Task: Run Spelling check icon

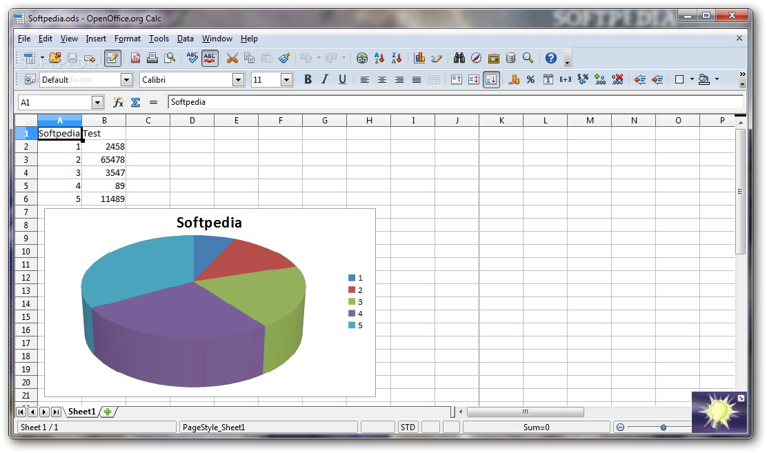Action: 192,58
